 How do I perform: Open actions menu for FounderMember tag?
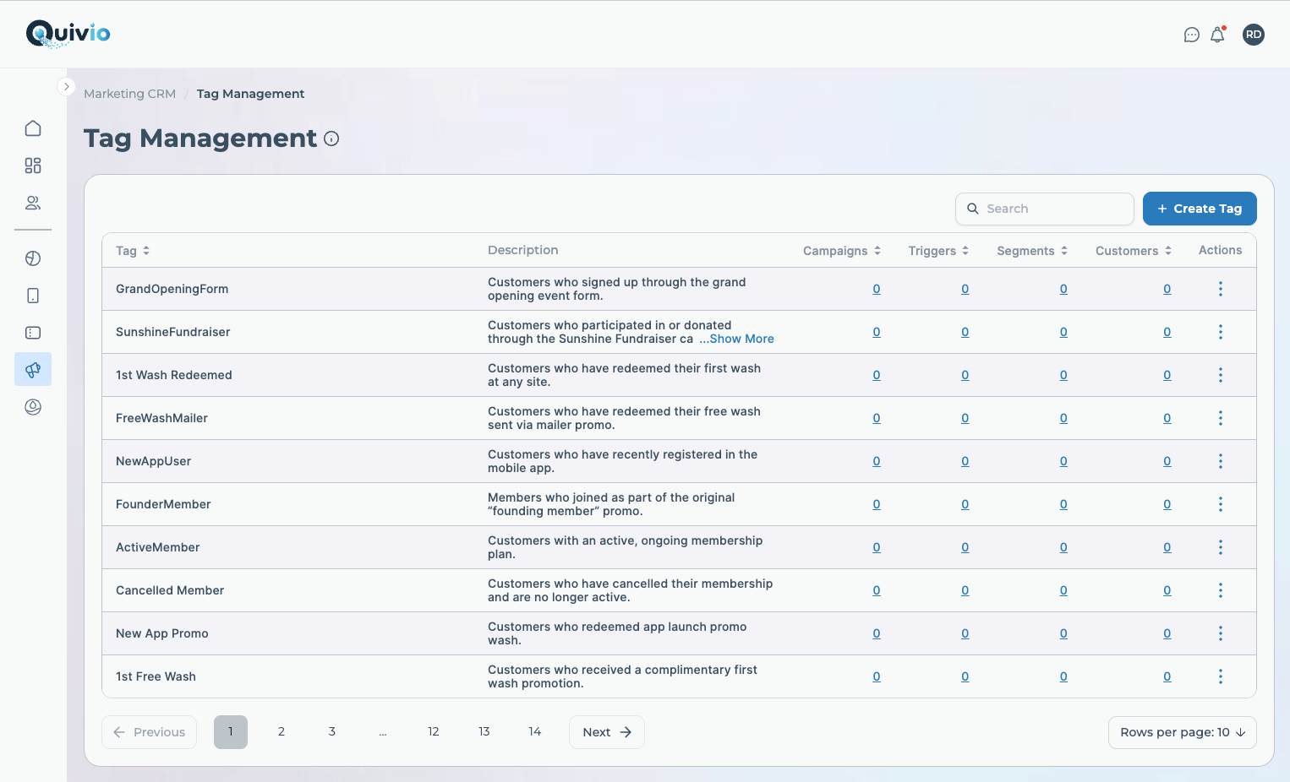[x=1220, y=504]
